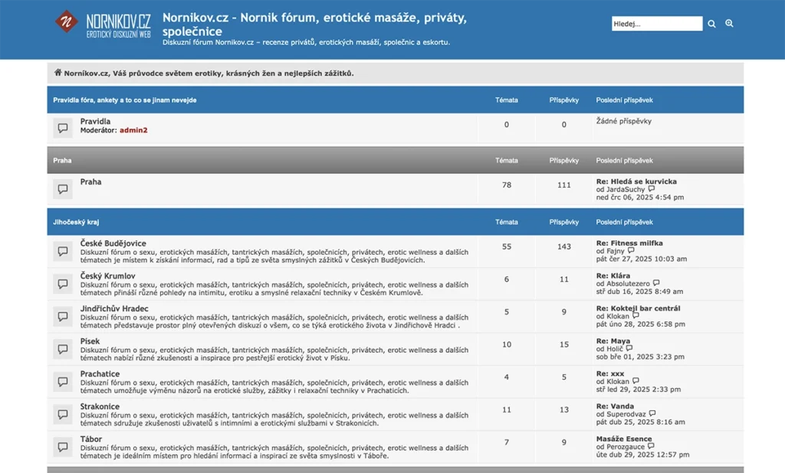View latest post icon next to Absolutezero
This screenshot has height=473, width=785.
point(656,283)
